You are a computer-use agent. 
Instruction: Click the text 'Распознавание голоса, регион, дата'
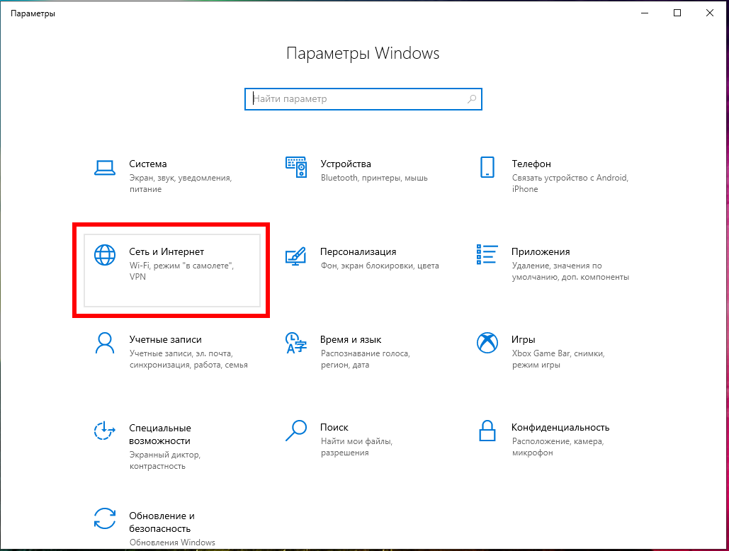pos(366,359)
